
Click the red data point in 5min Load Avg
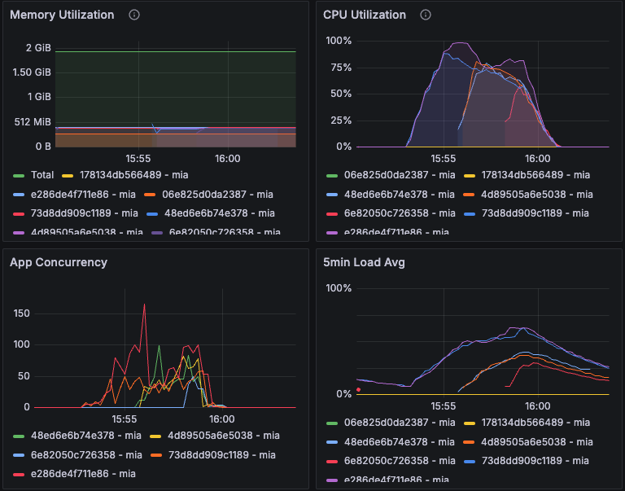tap(359, 390)
